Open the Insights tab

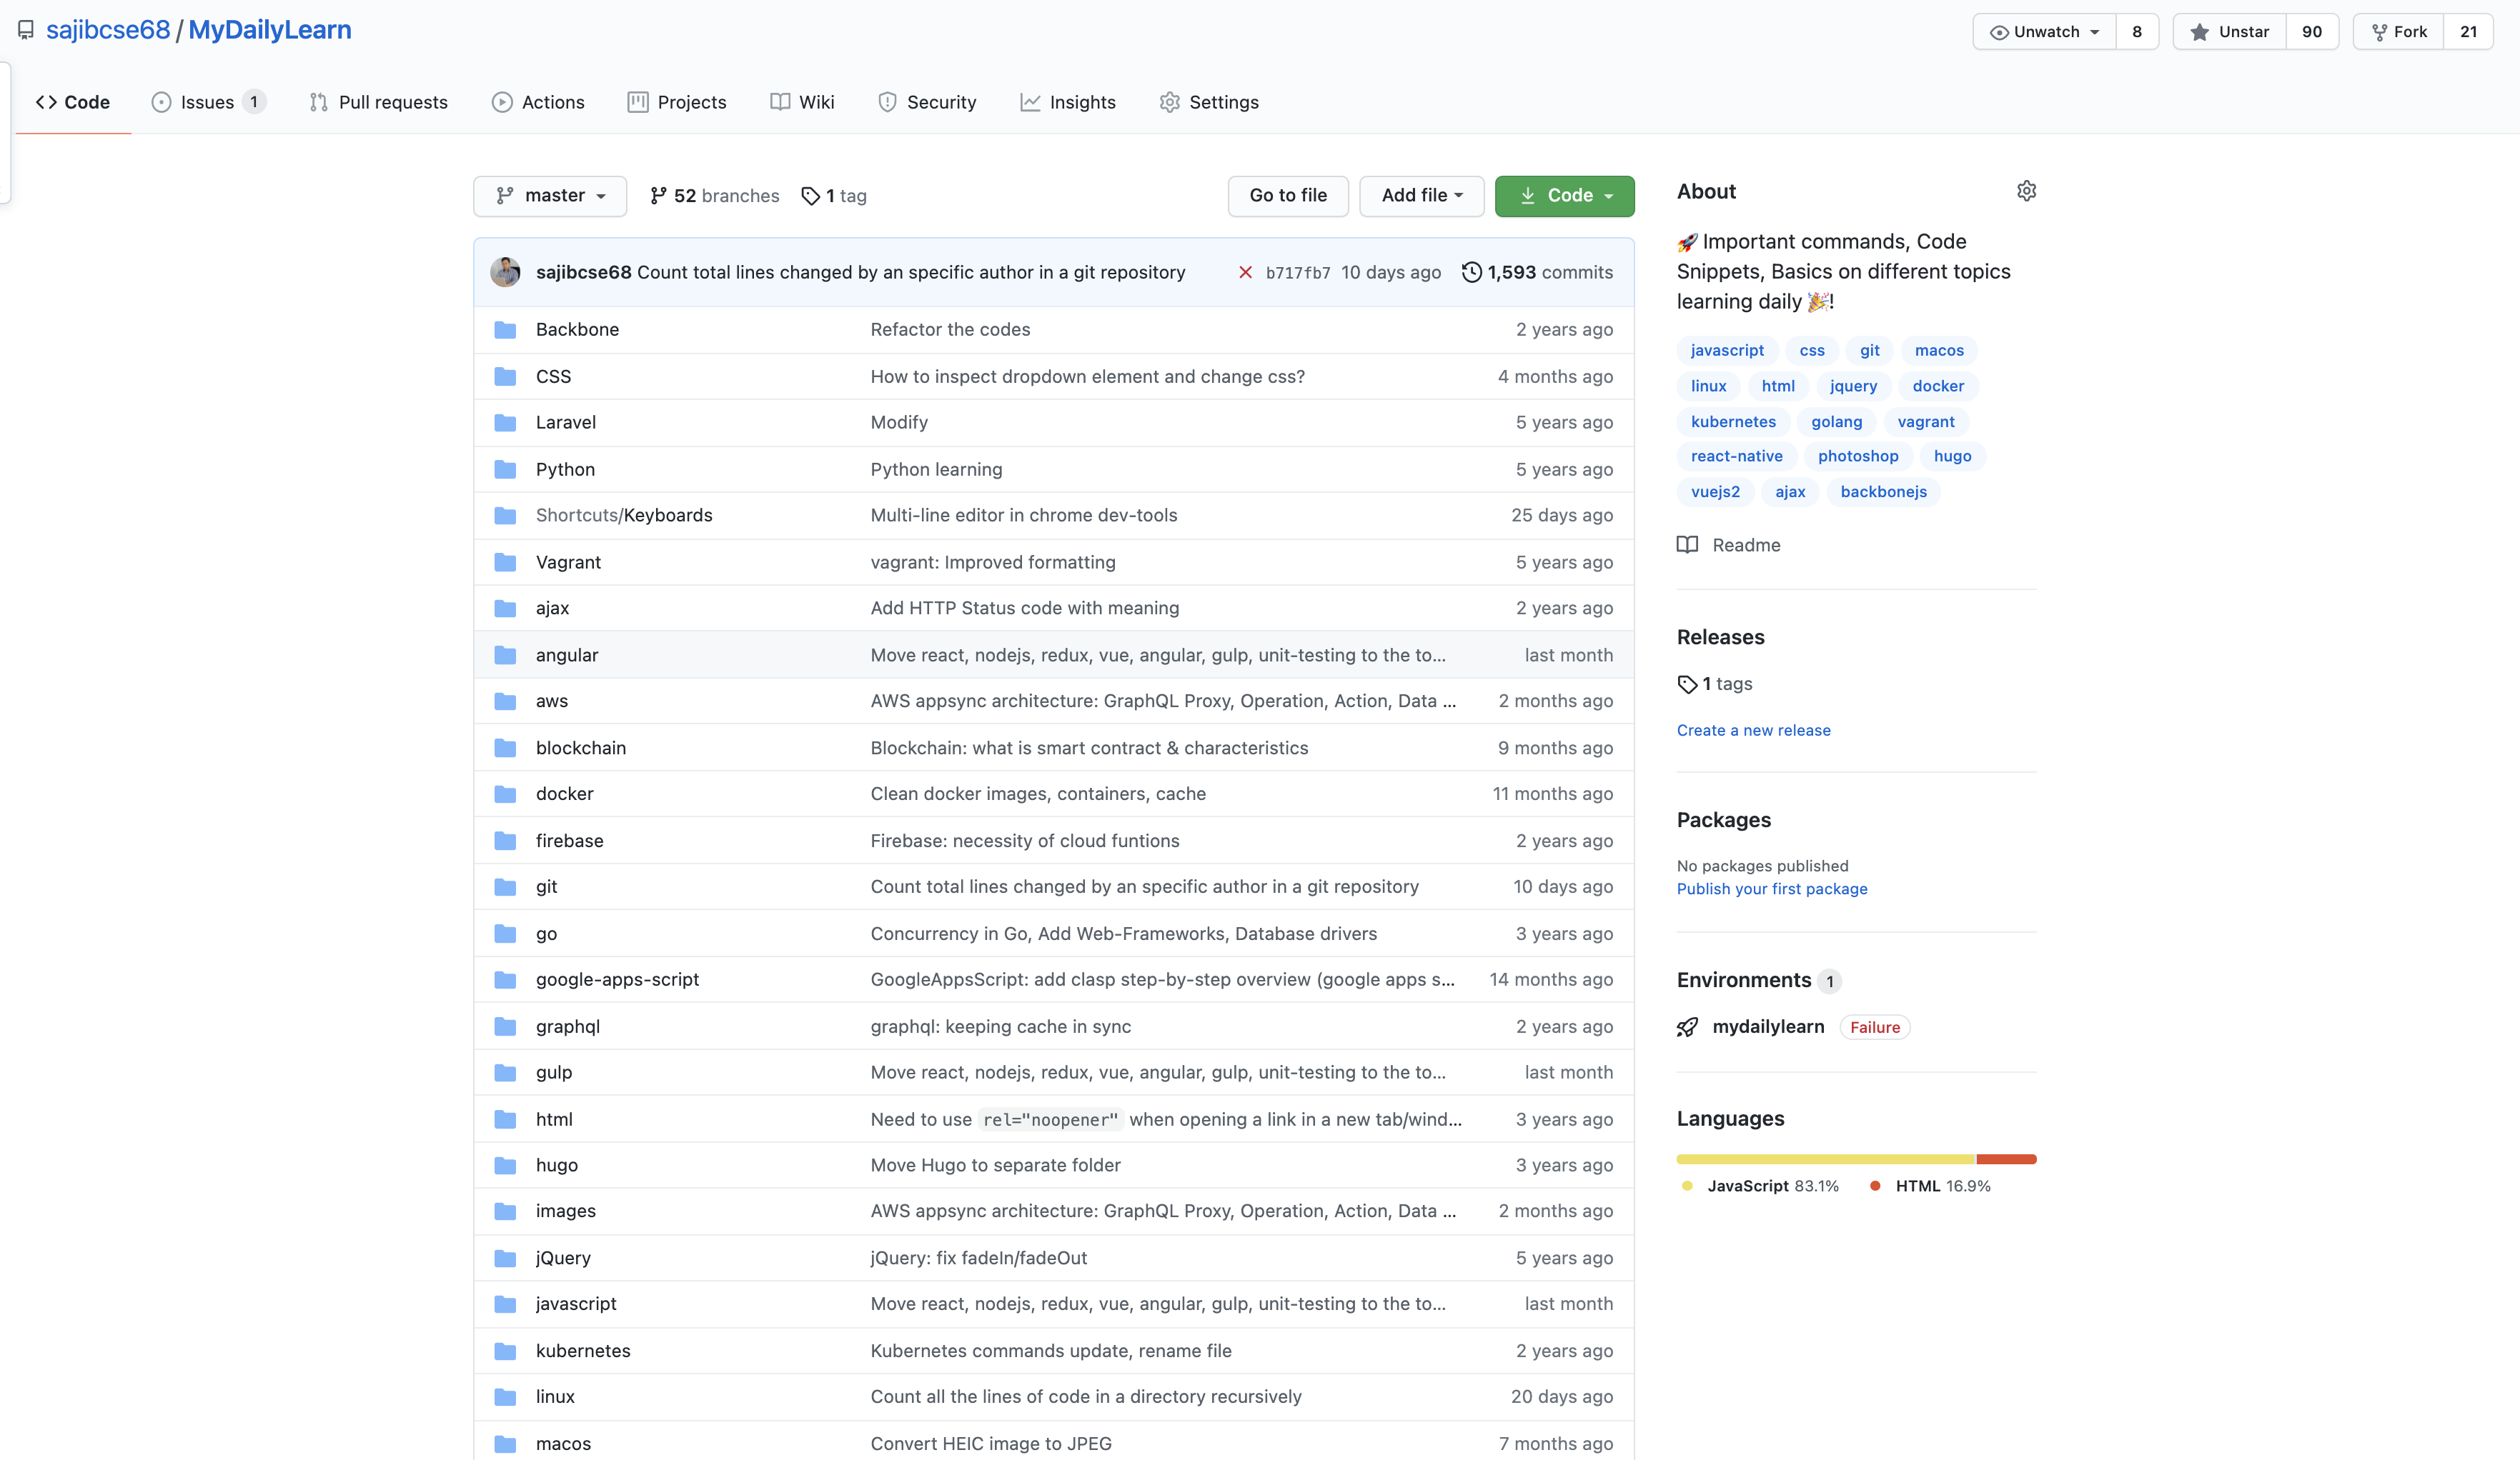click(x=1068, y=102)
